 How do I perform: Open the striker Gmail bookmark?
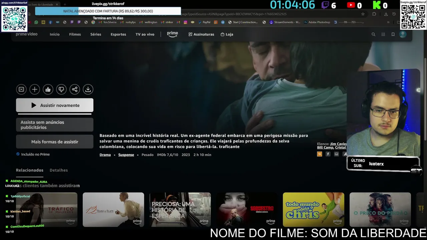coord(167,22)
